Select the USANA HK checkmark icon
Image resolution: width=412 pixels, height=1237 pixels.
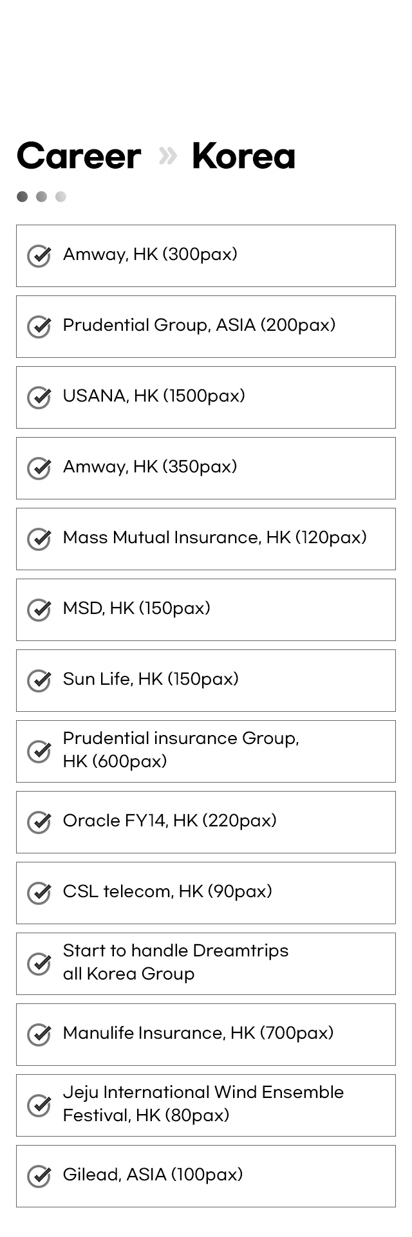[x=39, y=397]
